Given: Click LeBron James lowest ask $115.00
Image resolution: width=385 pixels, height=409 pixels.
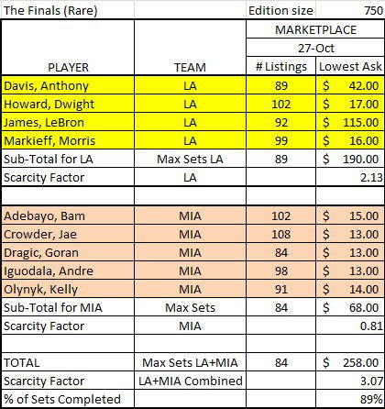Looking at the screenshot, I should coord(350,122).
